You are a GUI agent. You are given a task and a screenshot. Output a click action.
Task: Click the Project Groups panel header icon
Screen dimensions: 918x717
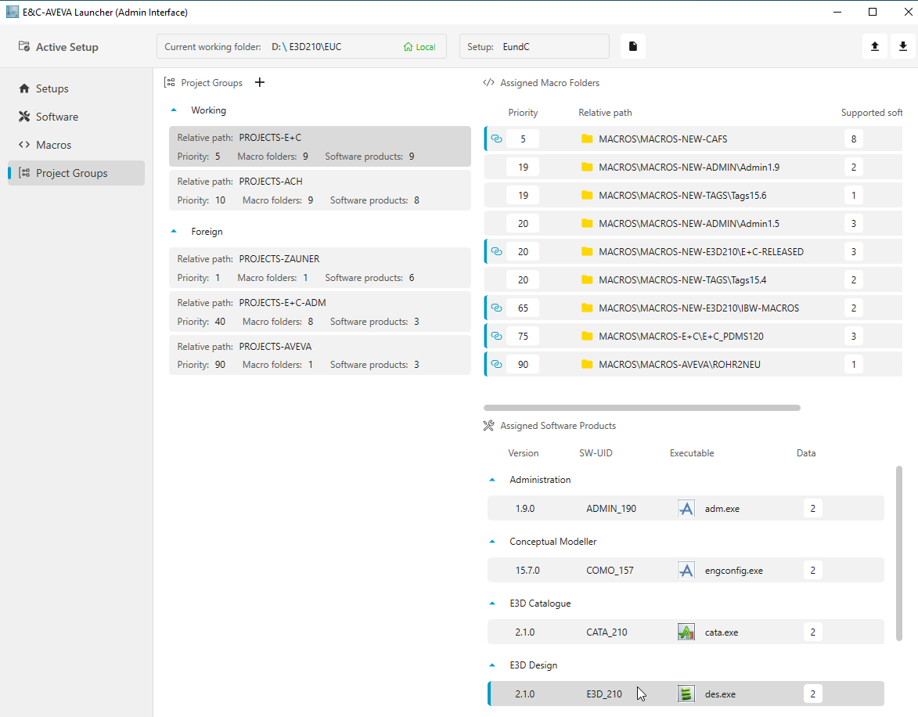click(170, 83)
